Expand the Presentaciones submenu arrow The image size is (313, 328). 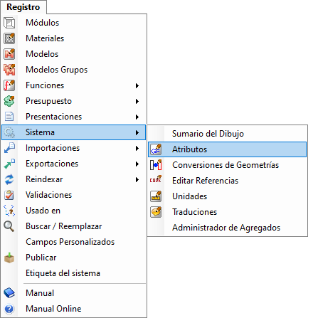(x=137, y=117)
